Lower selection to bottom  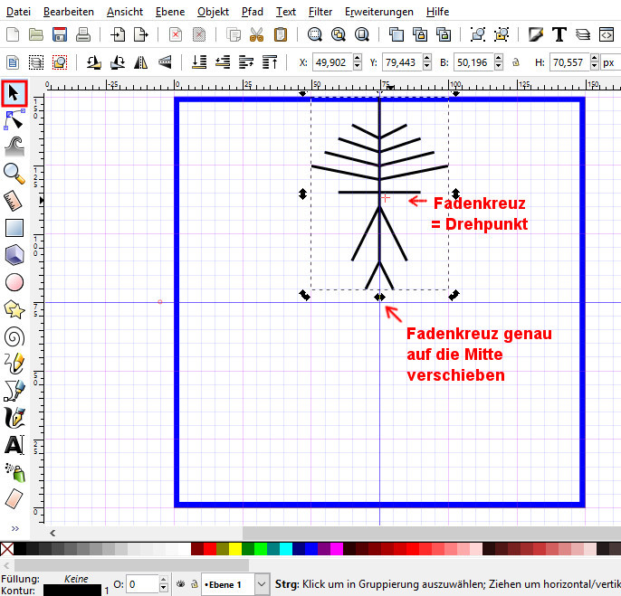(199, 62)
